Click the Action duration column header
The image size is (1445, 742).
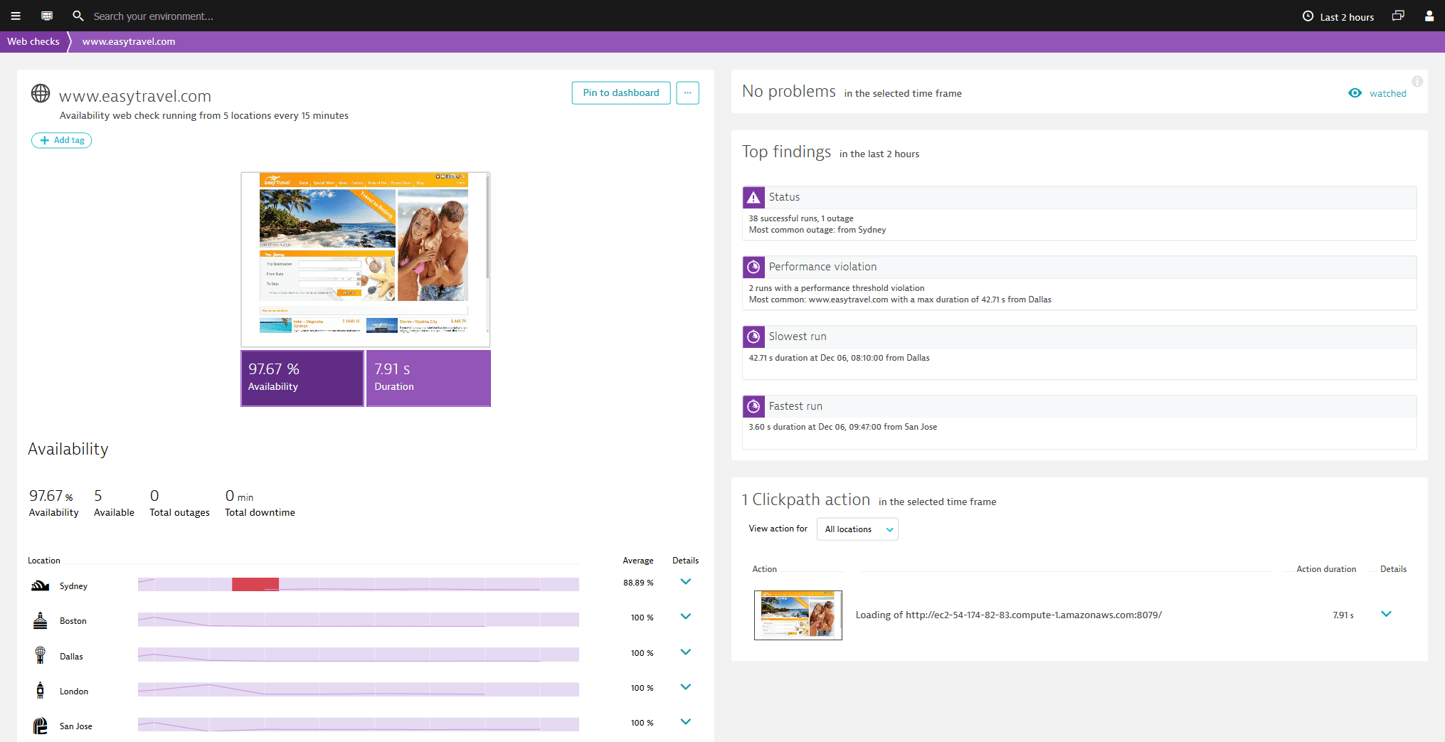[1325, 569]
